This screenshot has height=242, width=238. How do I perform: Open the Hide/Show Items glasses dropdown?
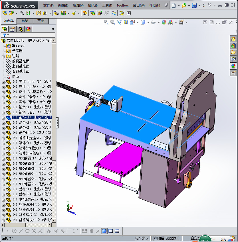[x=159, y=23]
